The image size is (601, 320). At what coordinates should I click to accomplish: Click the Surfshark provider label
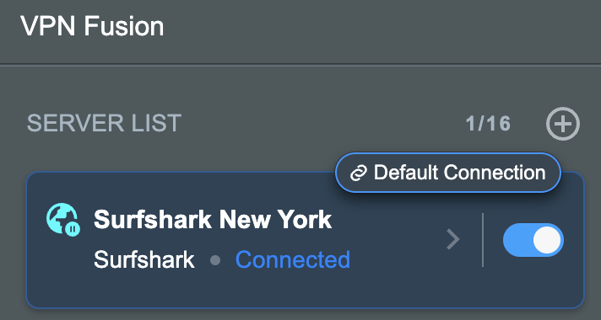coord(144,260)
